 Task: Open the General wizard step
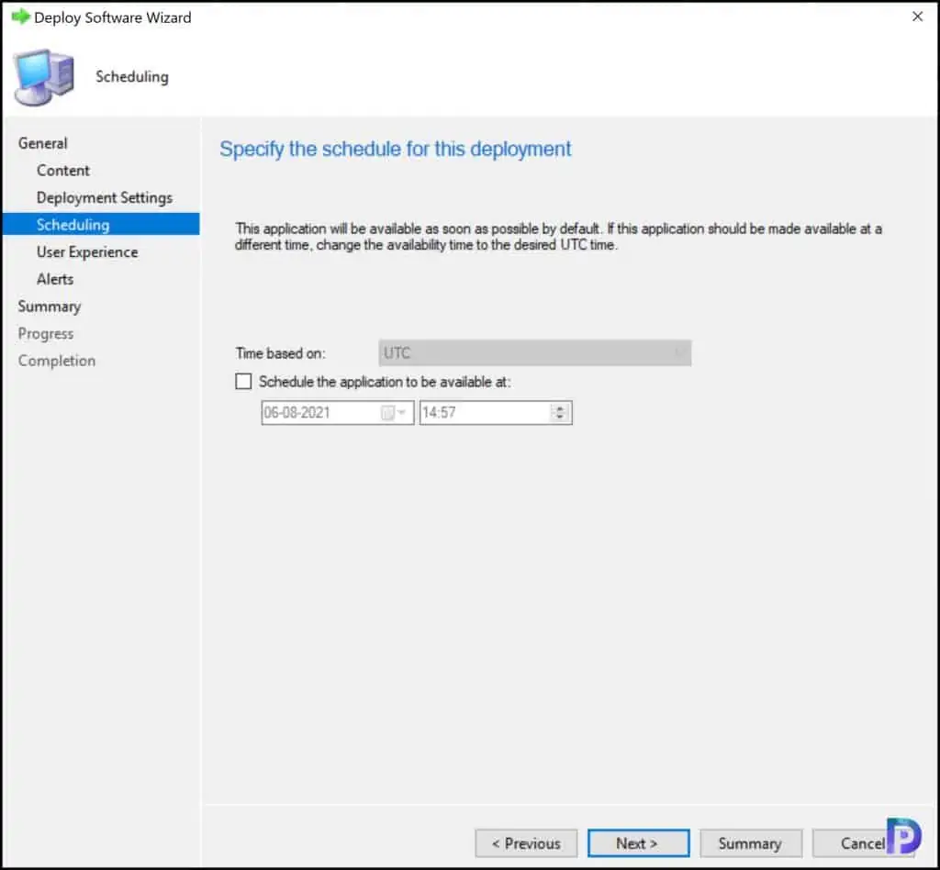[x=42, y=143]
